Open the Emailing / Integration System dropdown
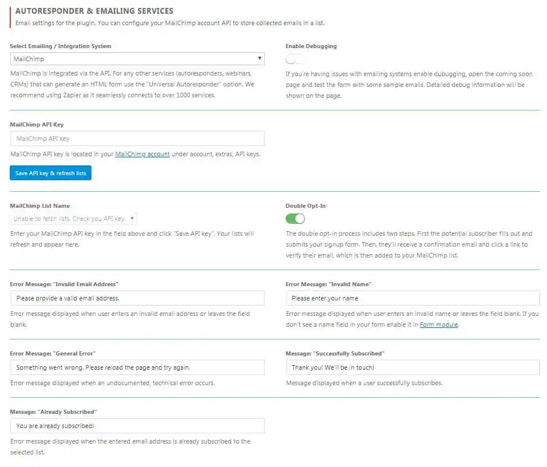 tap(137, 58)
